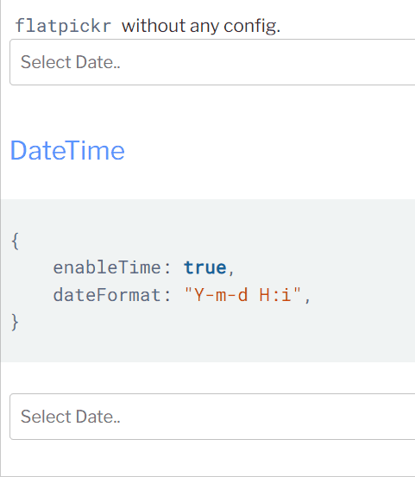
Task: Click the H:i portion of the format string
Action: [x=275, y=295]
